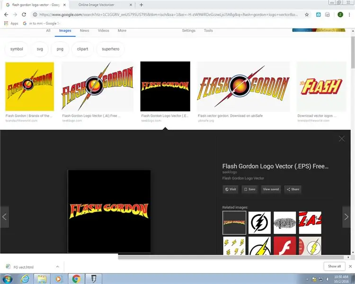Screen dimensions: 355x284
Task: Open the Apps shortcut in bookmarks bar
Action: coord(11,23)
